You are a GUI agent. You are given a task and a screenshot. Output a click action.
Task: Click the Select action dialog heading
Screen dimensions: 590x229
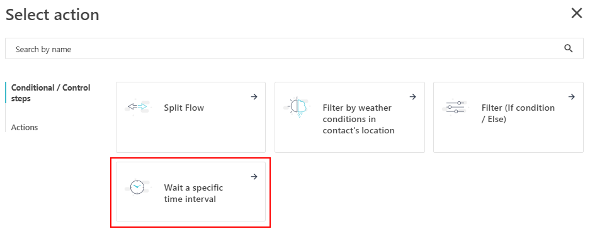pos(52,14)
